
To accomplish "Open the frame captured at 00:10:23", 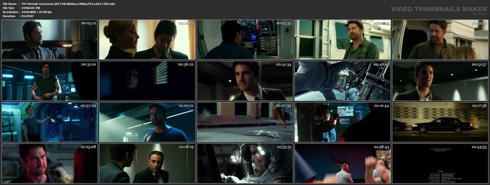I will coord(147,40).
